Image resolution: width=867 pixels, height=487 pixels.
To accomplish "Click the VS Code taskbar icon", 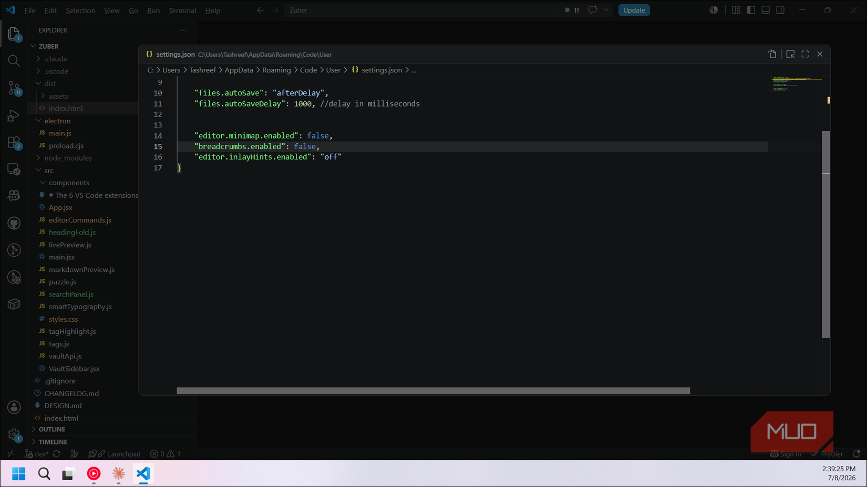I will [x=143, y=474].
